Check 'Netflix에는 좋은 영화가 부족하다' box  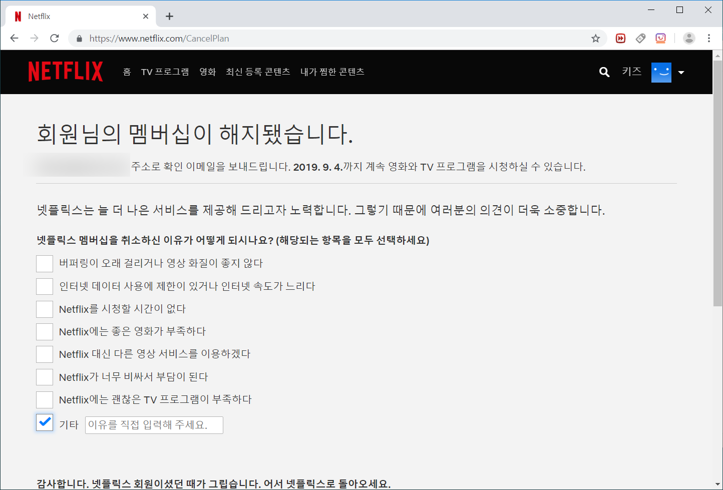pyautogui.click(x=45, y=331)
